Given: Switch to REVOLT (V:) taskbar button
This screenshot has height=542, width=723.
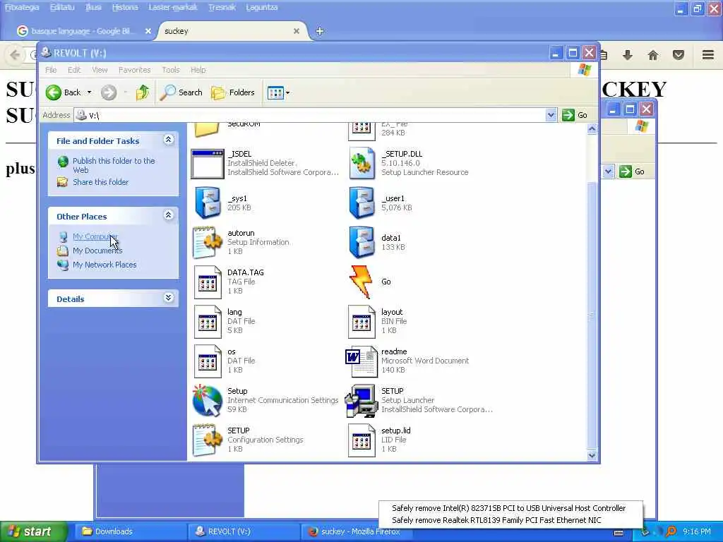Looking at the screenshot, I should click(244, 531).
